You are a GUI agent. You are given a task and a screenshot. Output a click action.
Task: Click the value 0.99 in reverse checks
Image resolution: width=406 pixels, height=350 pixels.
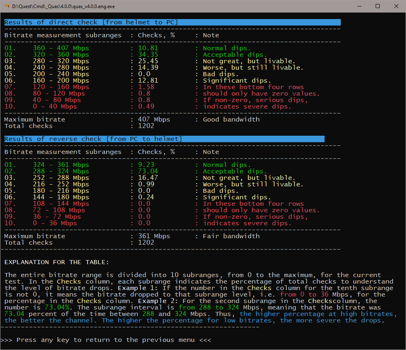[x=146, y=184]
